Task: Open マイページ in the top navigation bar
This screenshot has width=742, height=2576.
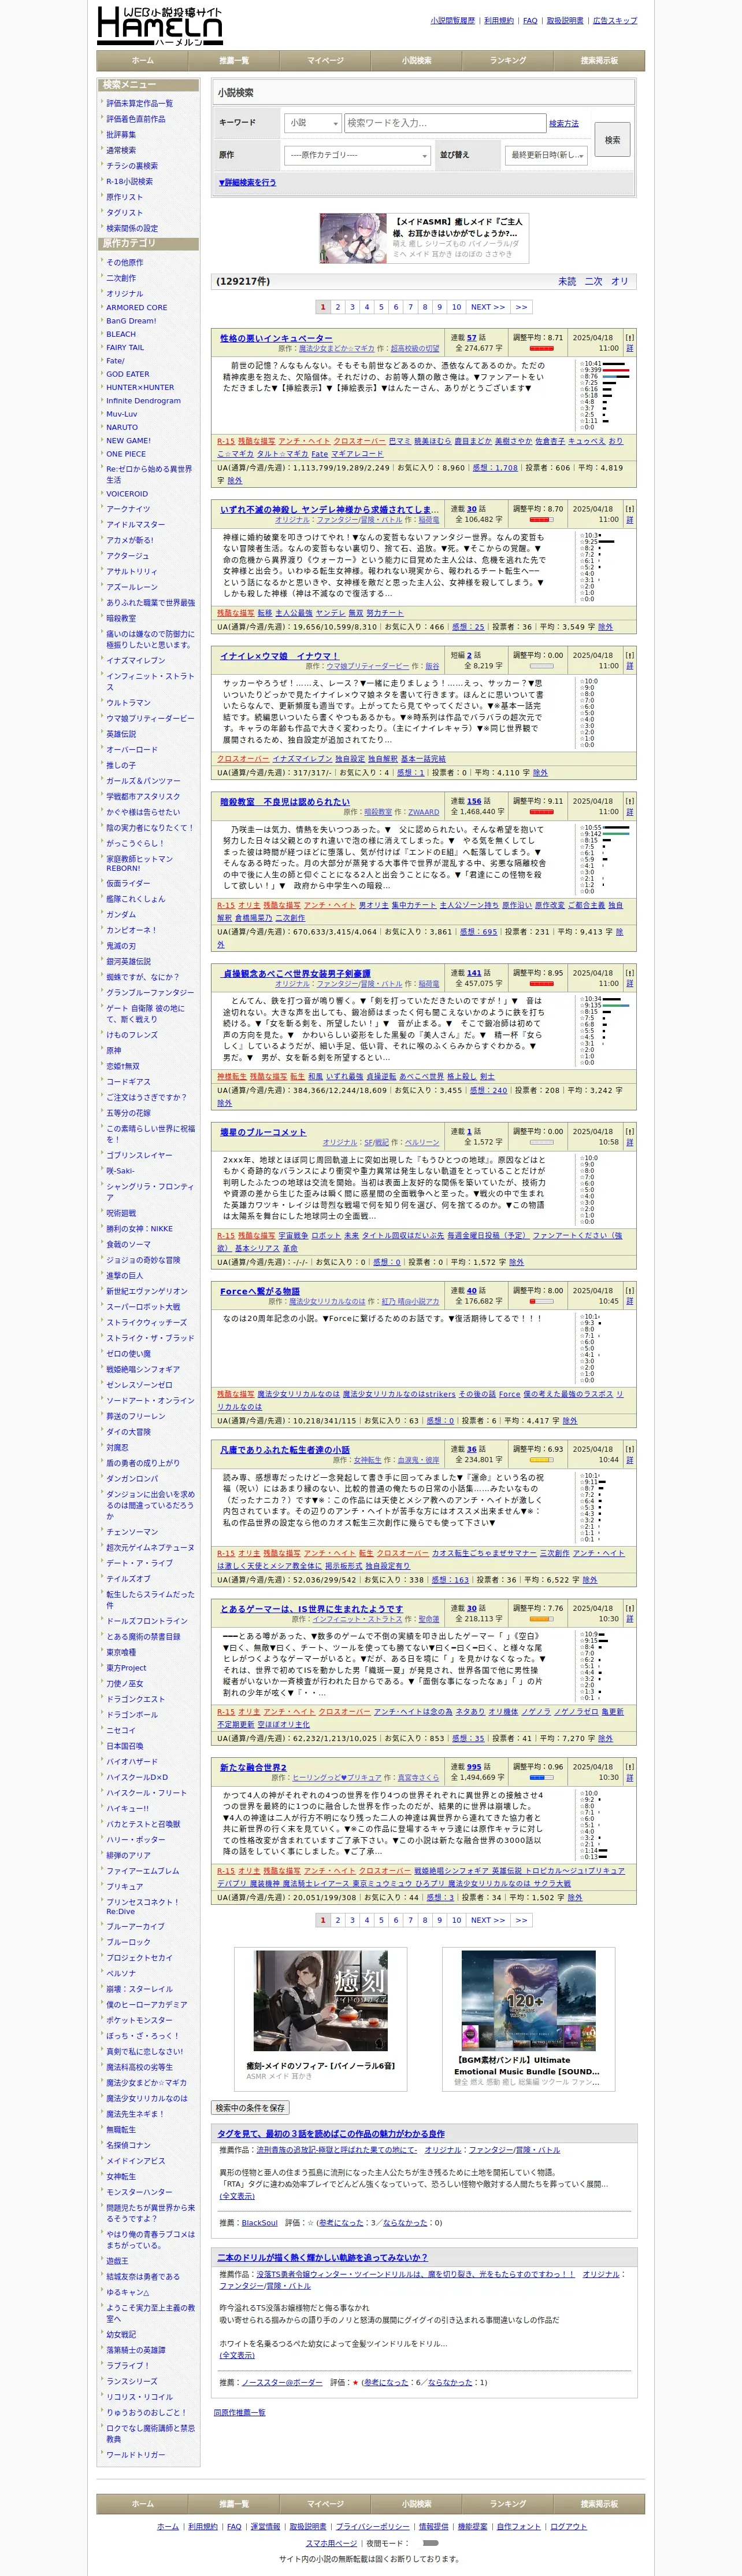Action: [x=325, y=61]
